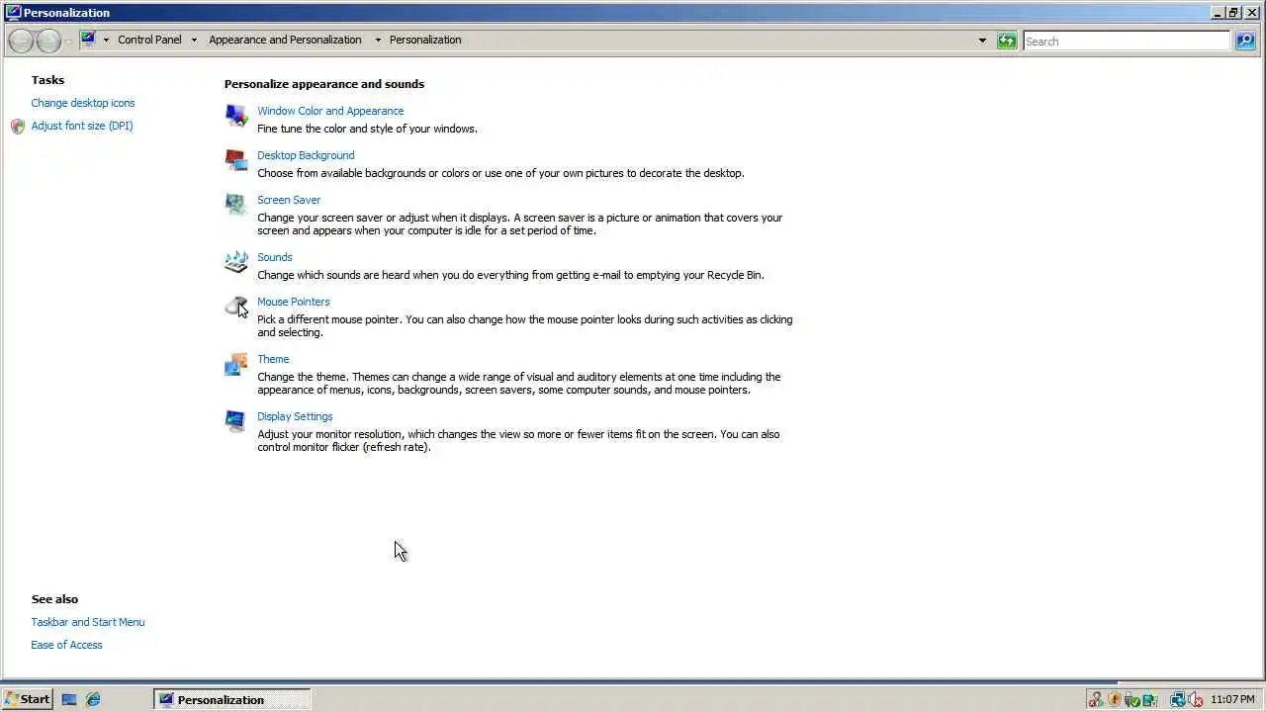The image size is (1266, 712).
Task: Click the Personalization breadcrumb segment
Action: tap(425, 40)
